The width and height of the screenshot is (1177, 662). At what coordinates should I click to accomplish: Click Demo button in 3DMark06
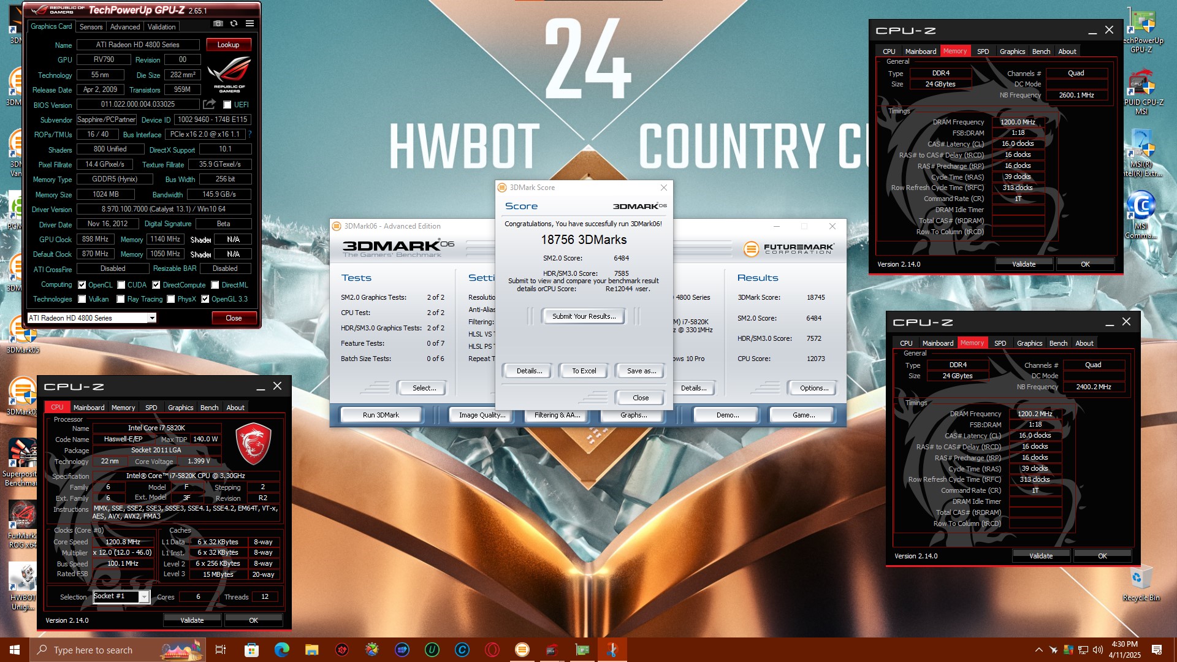tap(728, 415)
